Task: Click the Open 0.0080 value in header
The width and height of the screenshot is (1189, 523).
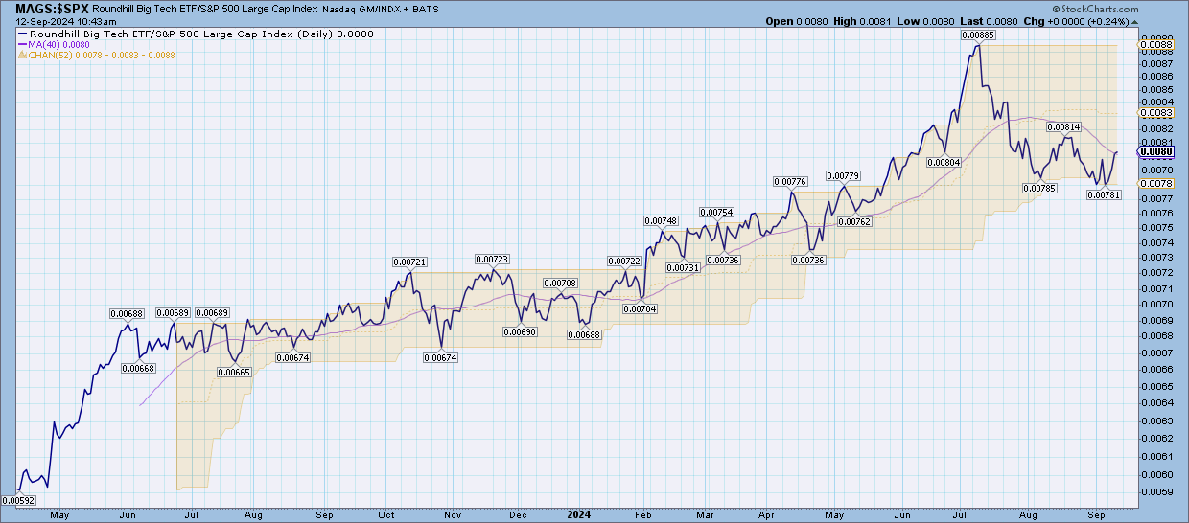Action: pos(795,21)
